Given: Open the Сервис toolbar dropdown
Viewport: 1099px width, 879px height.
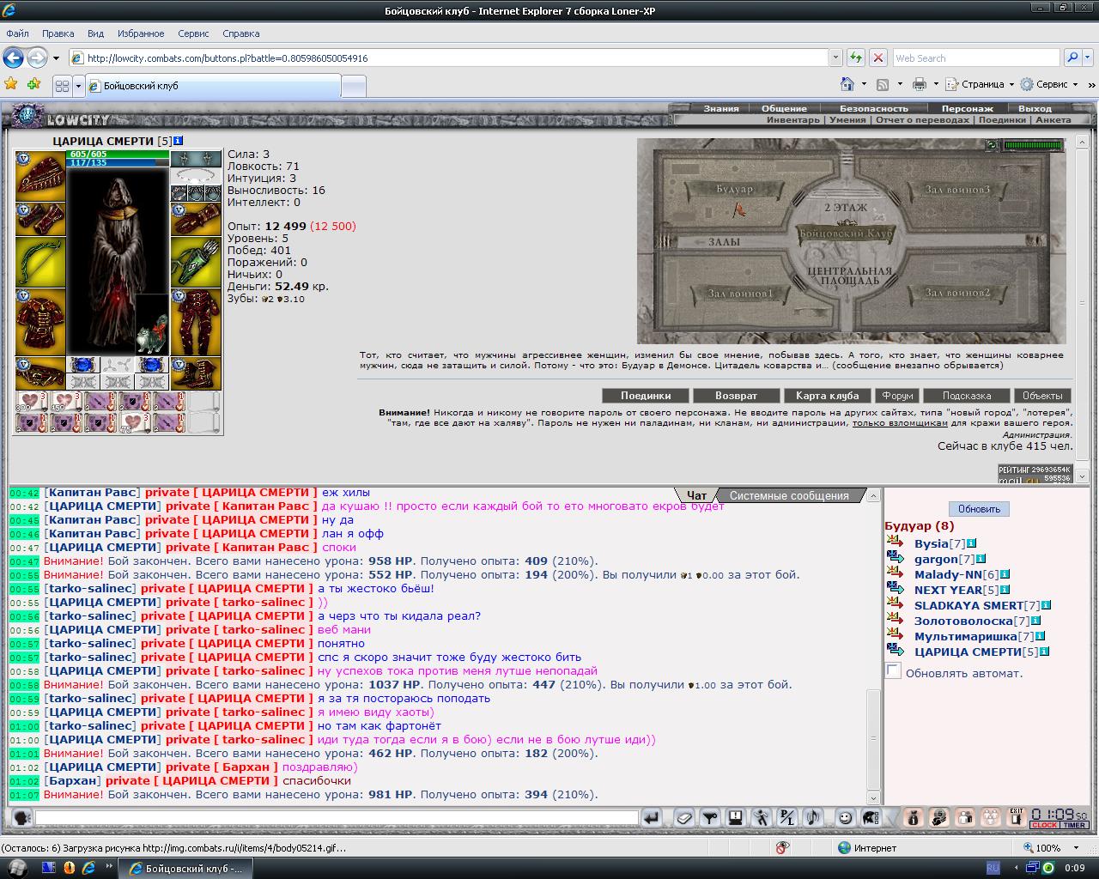Looking at the screenshot, I should tap(1049, 84).
